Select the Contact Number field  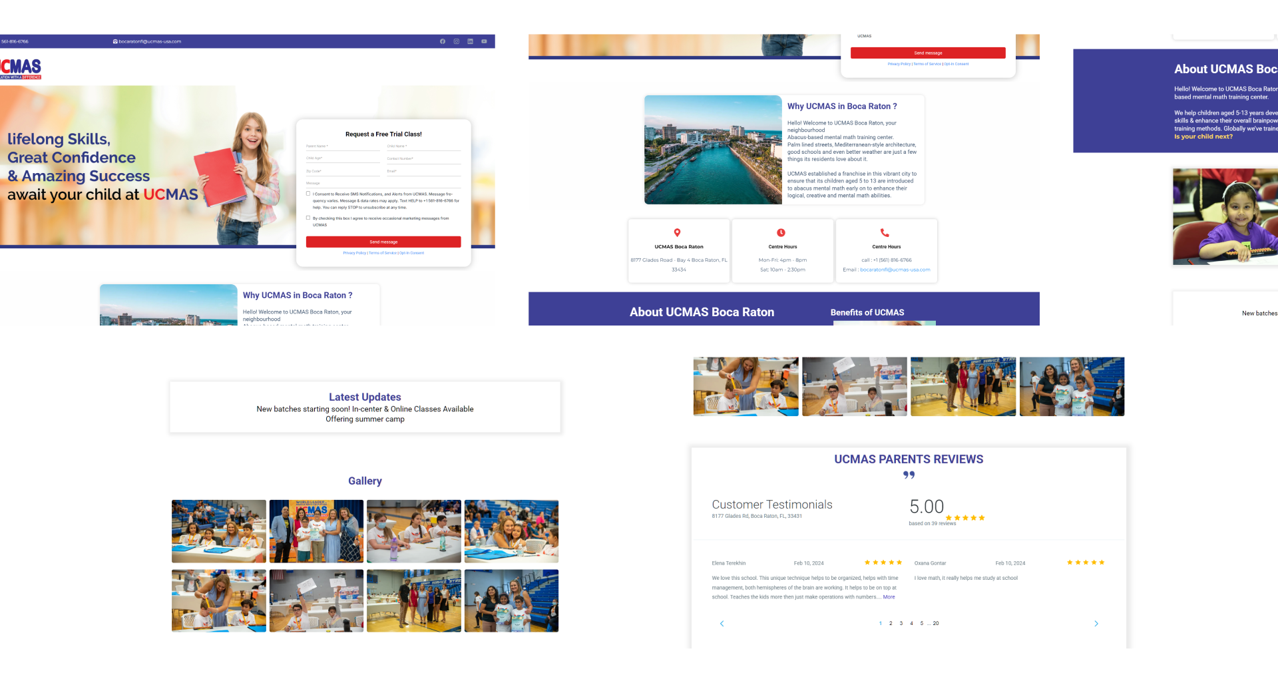424,158
